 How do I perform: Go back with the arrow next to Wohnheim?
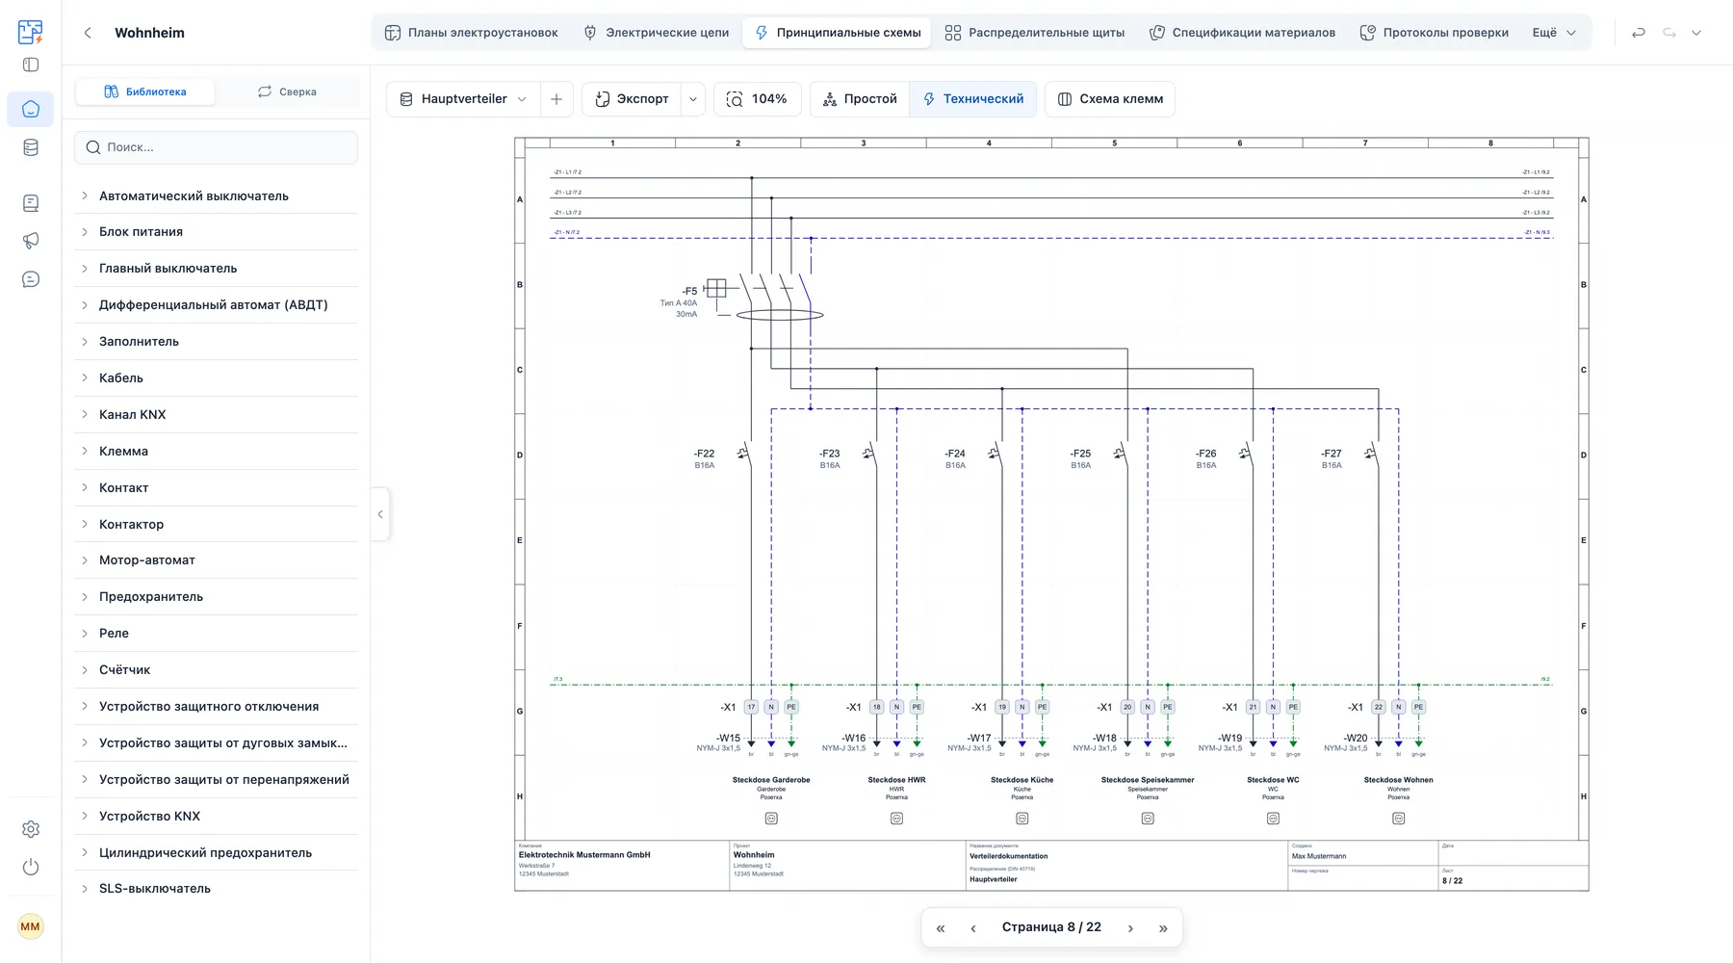point(88,33)
